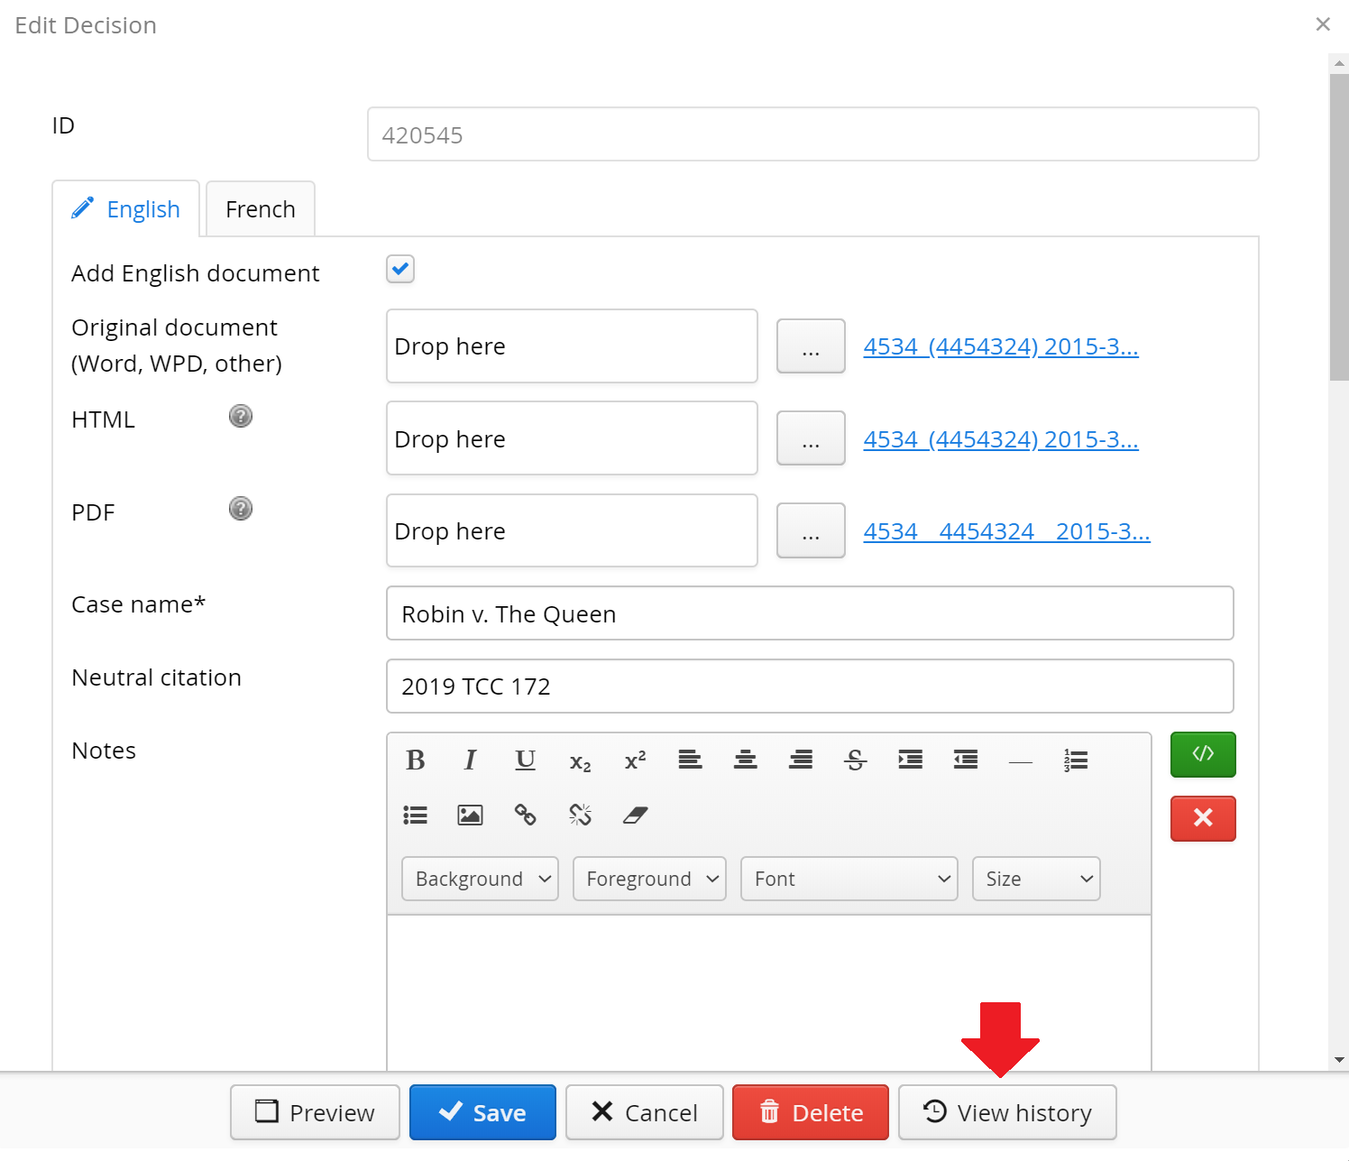Open green HTML source code view button

[x=1202, y=754]
